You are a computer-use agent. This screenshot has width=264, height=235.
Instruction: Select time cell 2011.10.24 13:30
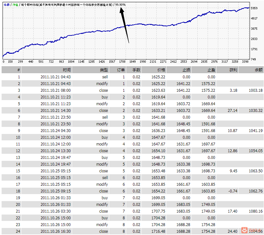(55, 151)
